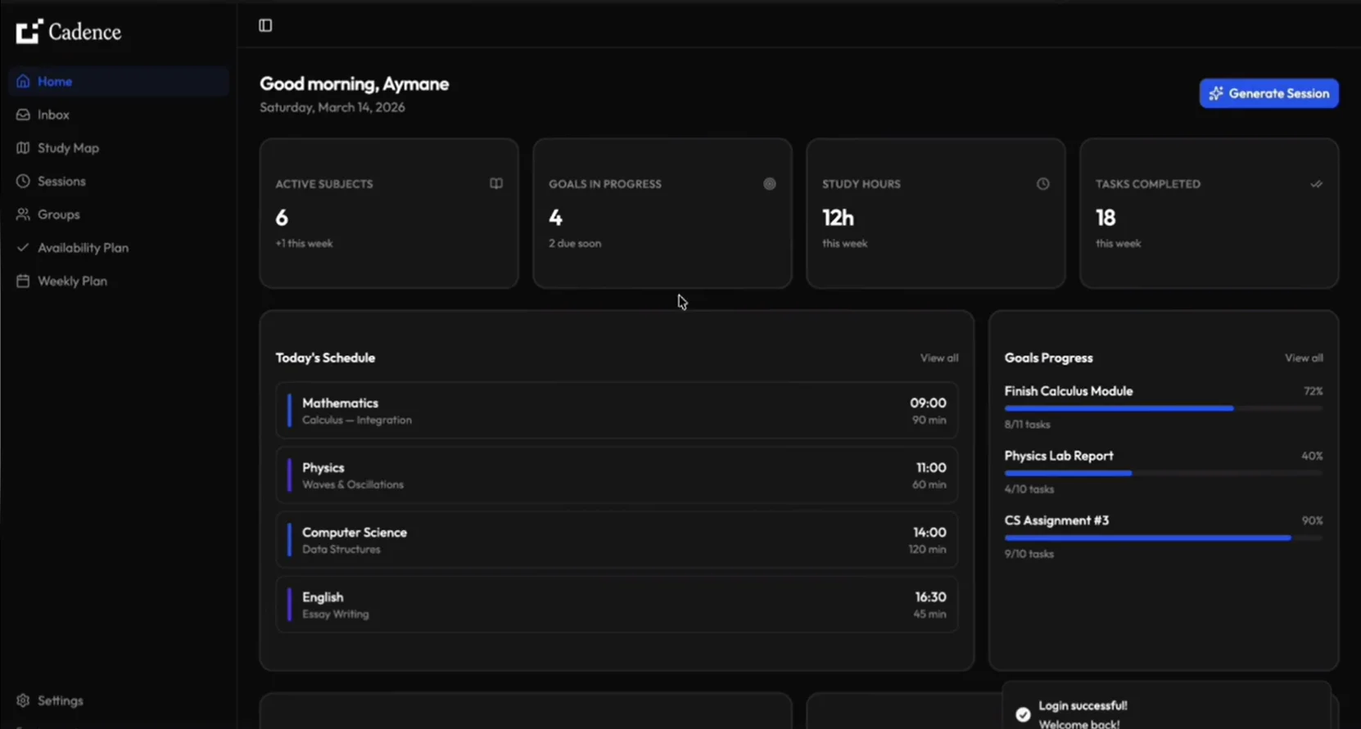The height and width of the screenshot is (729, 1361).
Task: Click View all in Goals Progress
Action: pyautogui.click(x=1304, y=358)
